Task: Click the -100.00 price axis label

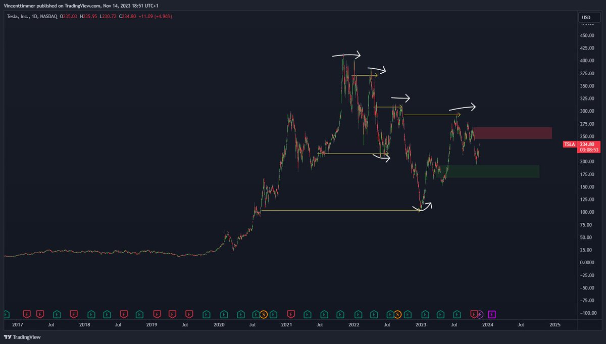Action: coord(588,313)
